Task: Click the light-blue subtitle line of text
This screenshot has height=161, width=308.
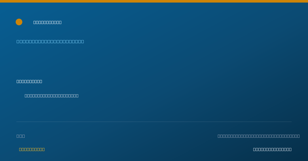Action: point(50,41)
